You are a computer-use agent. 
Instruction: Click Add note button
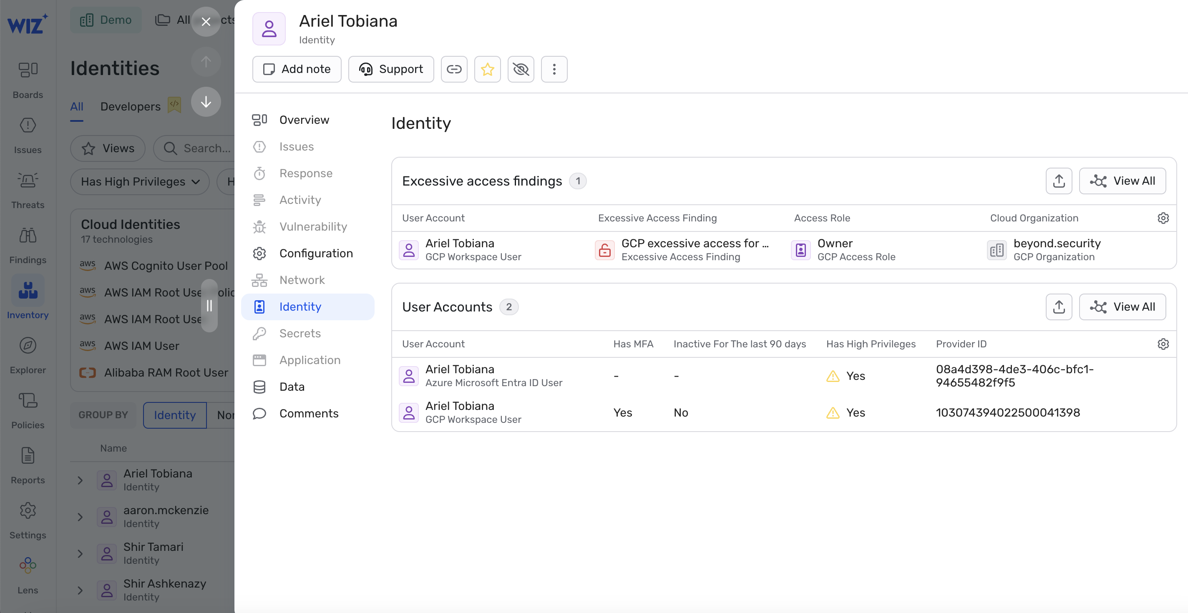coord(297,69)
